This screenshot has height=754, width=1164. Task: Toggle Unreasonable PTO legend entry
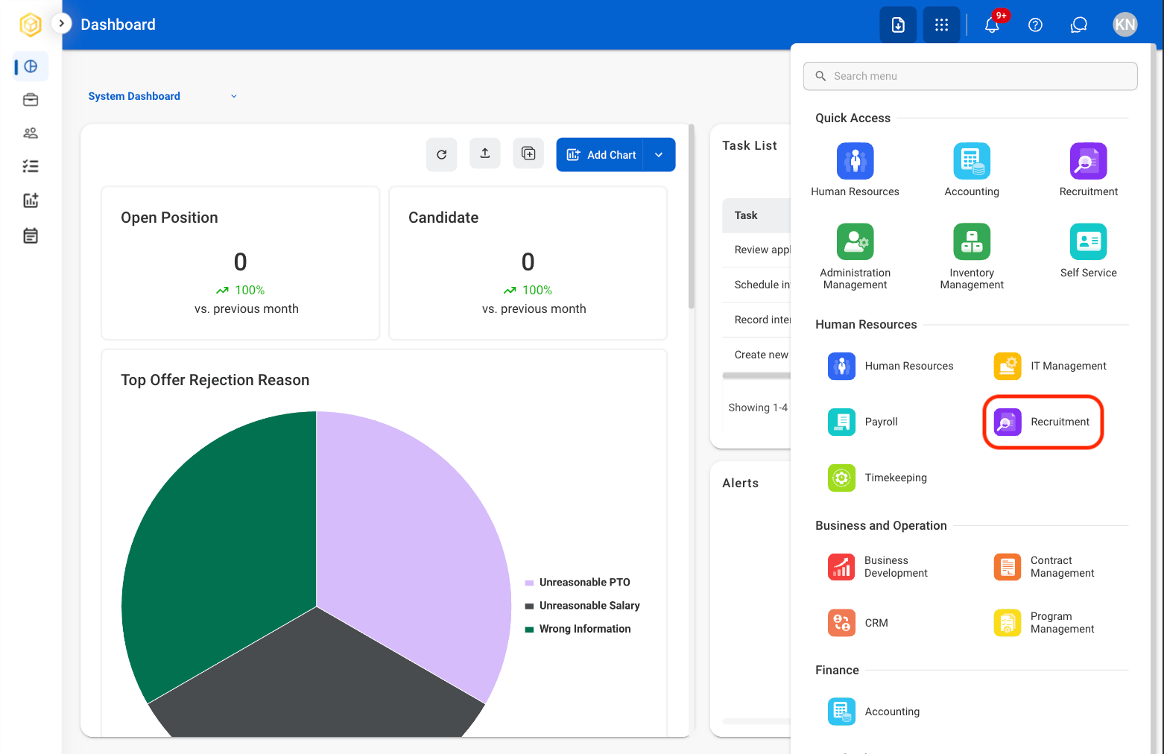[x=578, y=583]
